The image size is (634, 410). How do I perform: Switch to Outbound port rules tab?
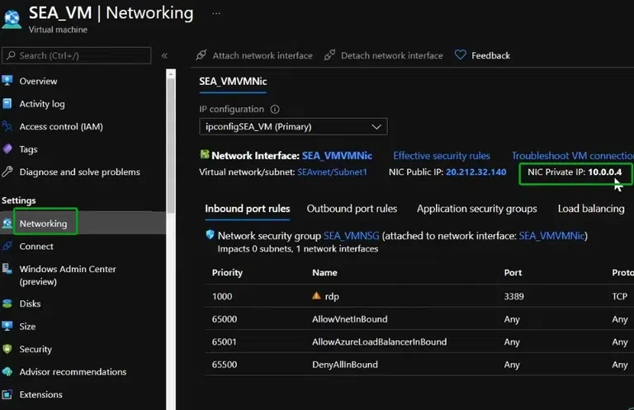coord(352,209)
